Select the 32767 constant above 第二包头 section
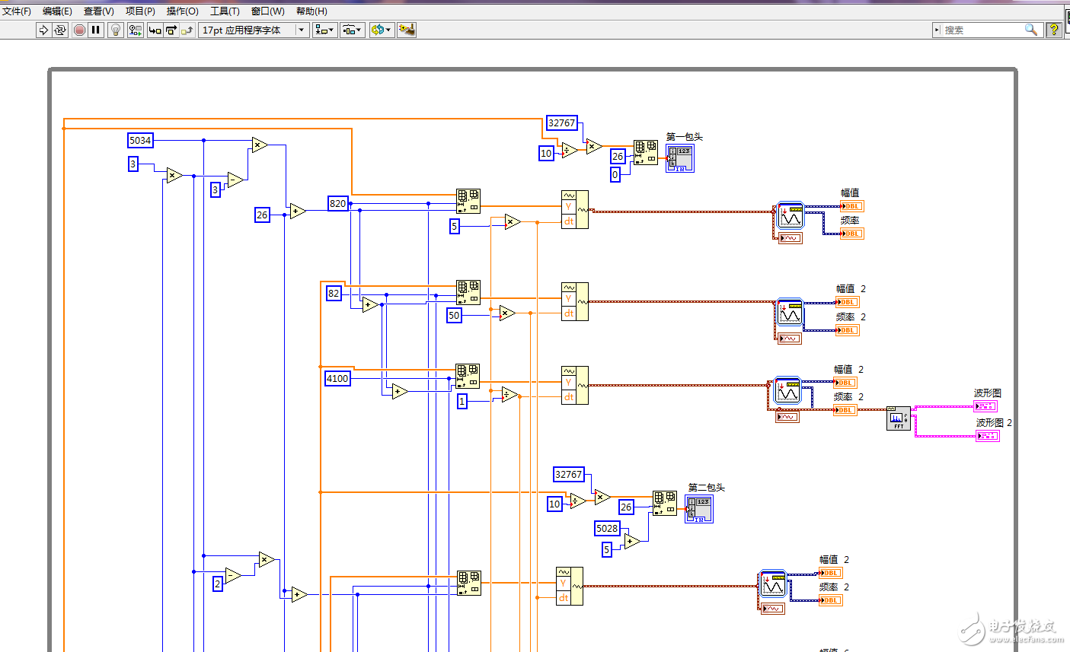 568,474
